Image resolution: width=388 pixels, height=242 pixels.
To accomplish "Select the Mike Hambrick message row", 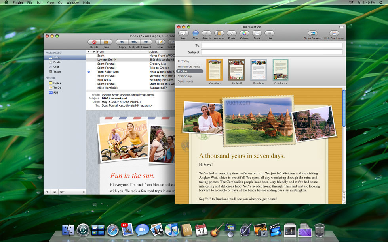I will click(131, 88).
